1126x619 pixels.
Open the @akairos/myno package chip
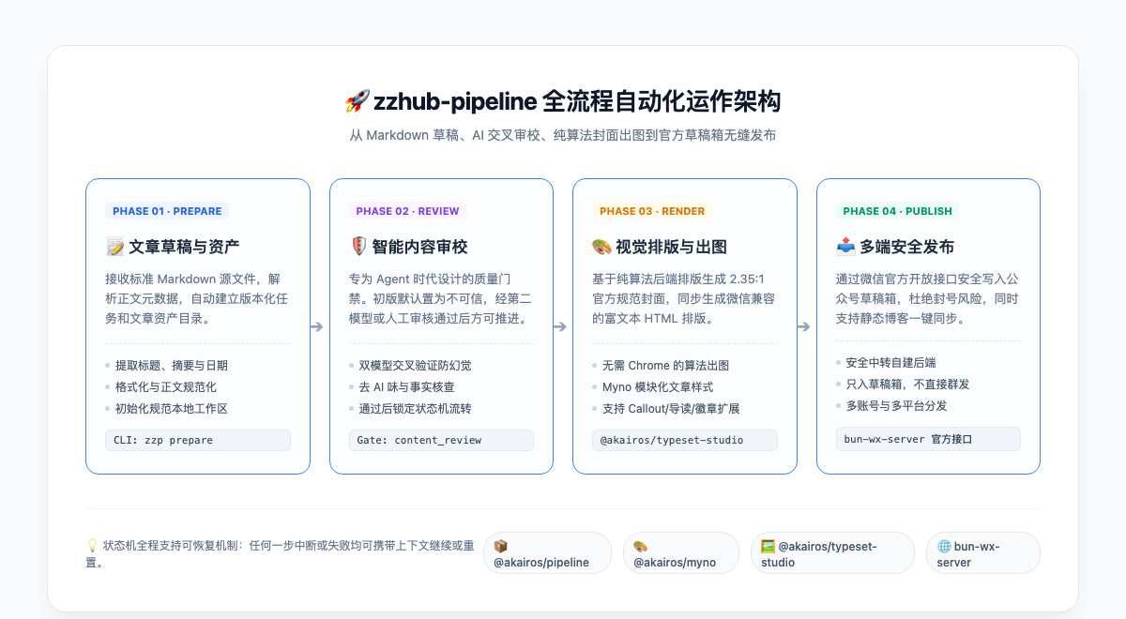pyautogui.click(x=680, y=553)
